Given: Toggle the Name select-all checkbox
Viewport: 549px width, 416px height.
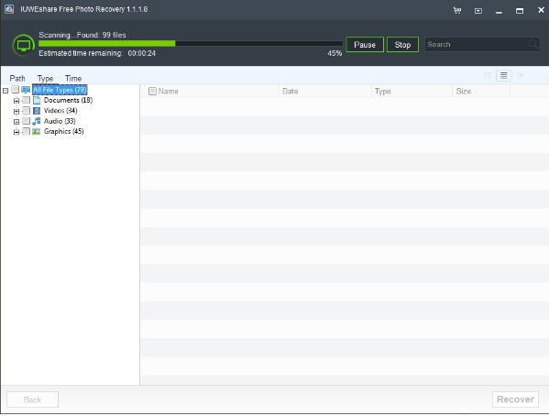Looking at the screenshot, I should pos(152,92).
